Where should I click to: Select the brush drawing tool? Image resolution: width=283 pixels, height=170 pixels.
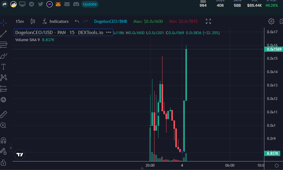click(3, 56)
